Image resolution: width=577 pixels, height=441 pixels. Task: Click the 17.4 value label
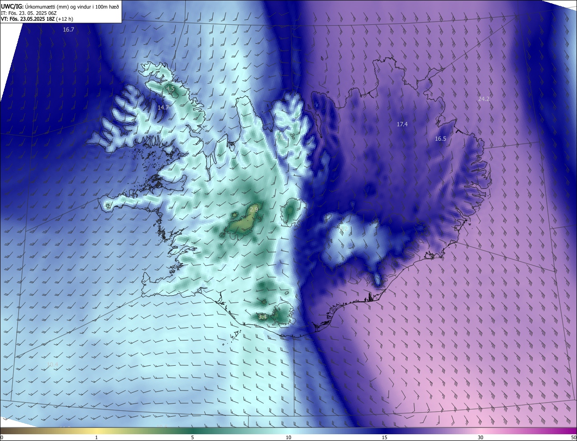(x=402, y=124)
